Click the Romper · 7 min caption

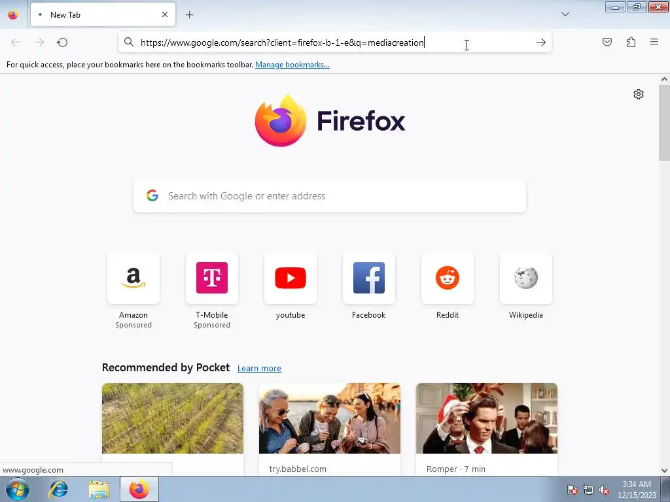pos(456,469)
